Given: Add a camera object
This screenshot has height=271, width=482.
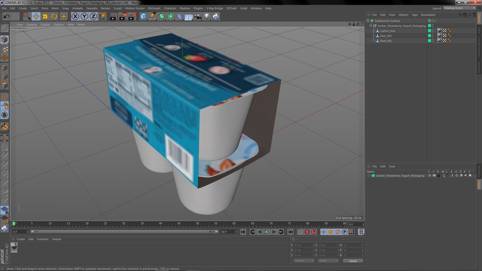Looking at the screenshot, I should 198,17.
